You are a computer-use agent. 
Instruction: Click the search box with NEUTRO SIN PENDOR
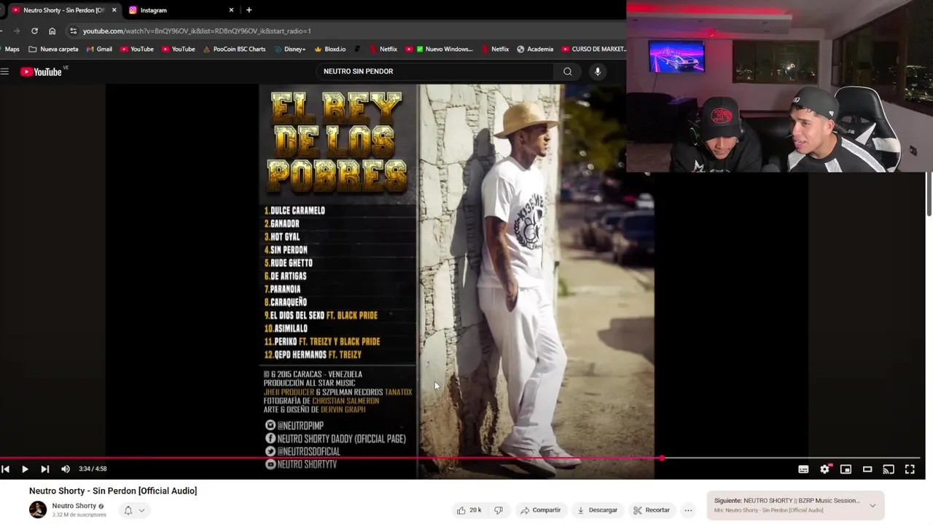coord(434,71)
